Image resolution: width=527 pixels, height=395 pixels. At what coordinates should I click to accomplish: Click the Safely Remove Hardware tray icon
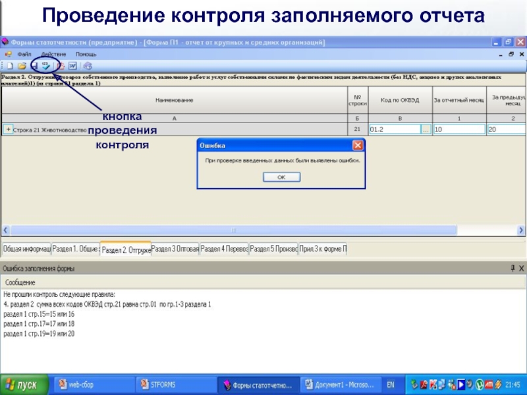414,384
